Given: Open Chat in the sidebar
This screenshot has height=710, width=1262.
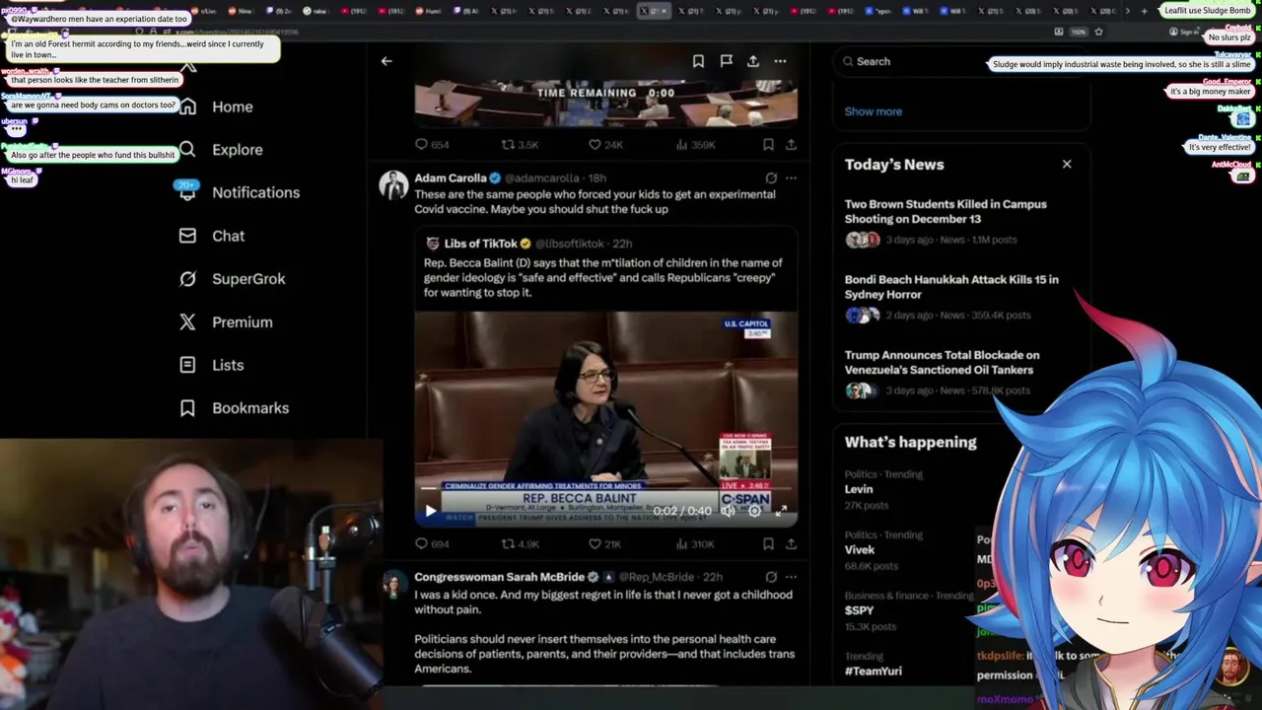Looking at the screenshot, I should coord(211,236).
